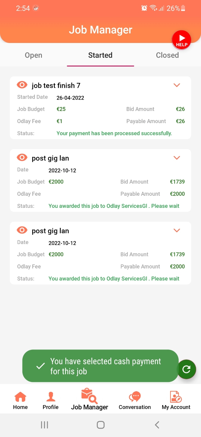Expand the first post gig lan chevron
Screen dimensions: 201x437
(x=177, y=158)
